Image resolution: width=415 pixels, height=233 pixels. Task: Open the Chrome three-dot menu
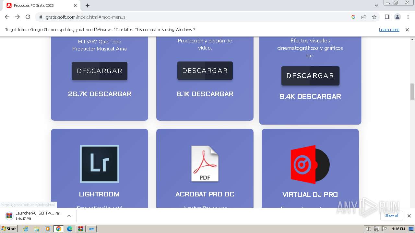[408, 17]
